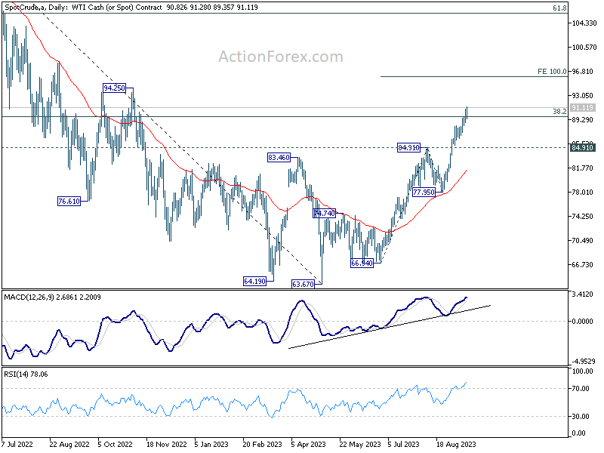Select the 77.950 price label
Image resolution: width=604 pixels, height=453 pixels.
tap(424, 192)
